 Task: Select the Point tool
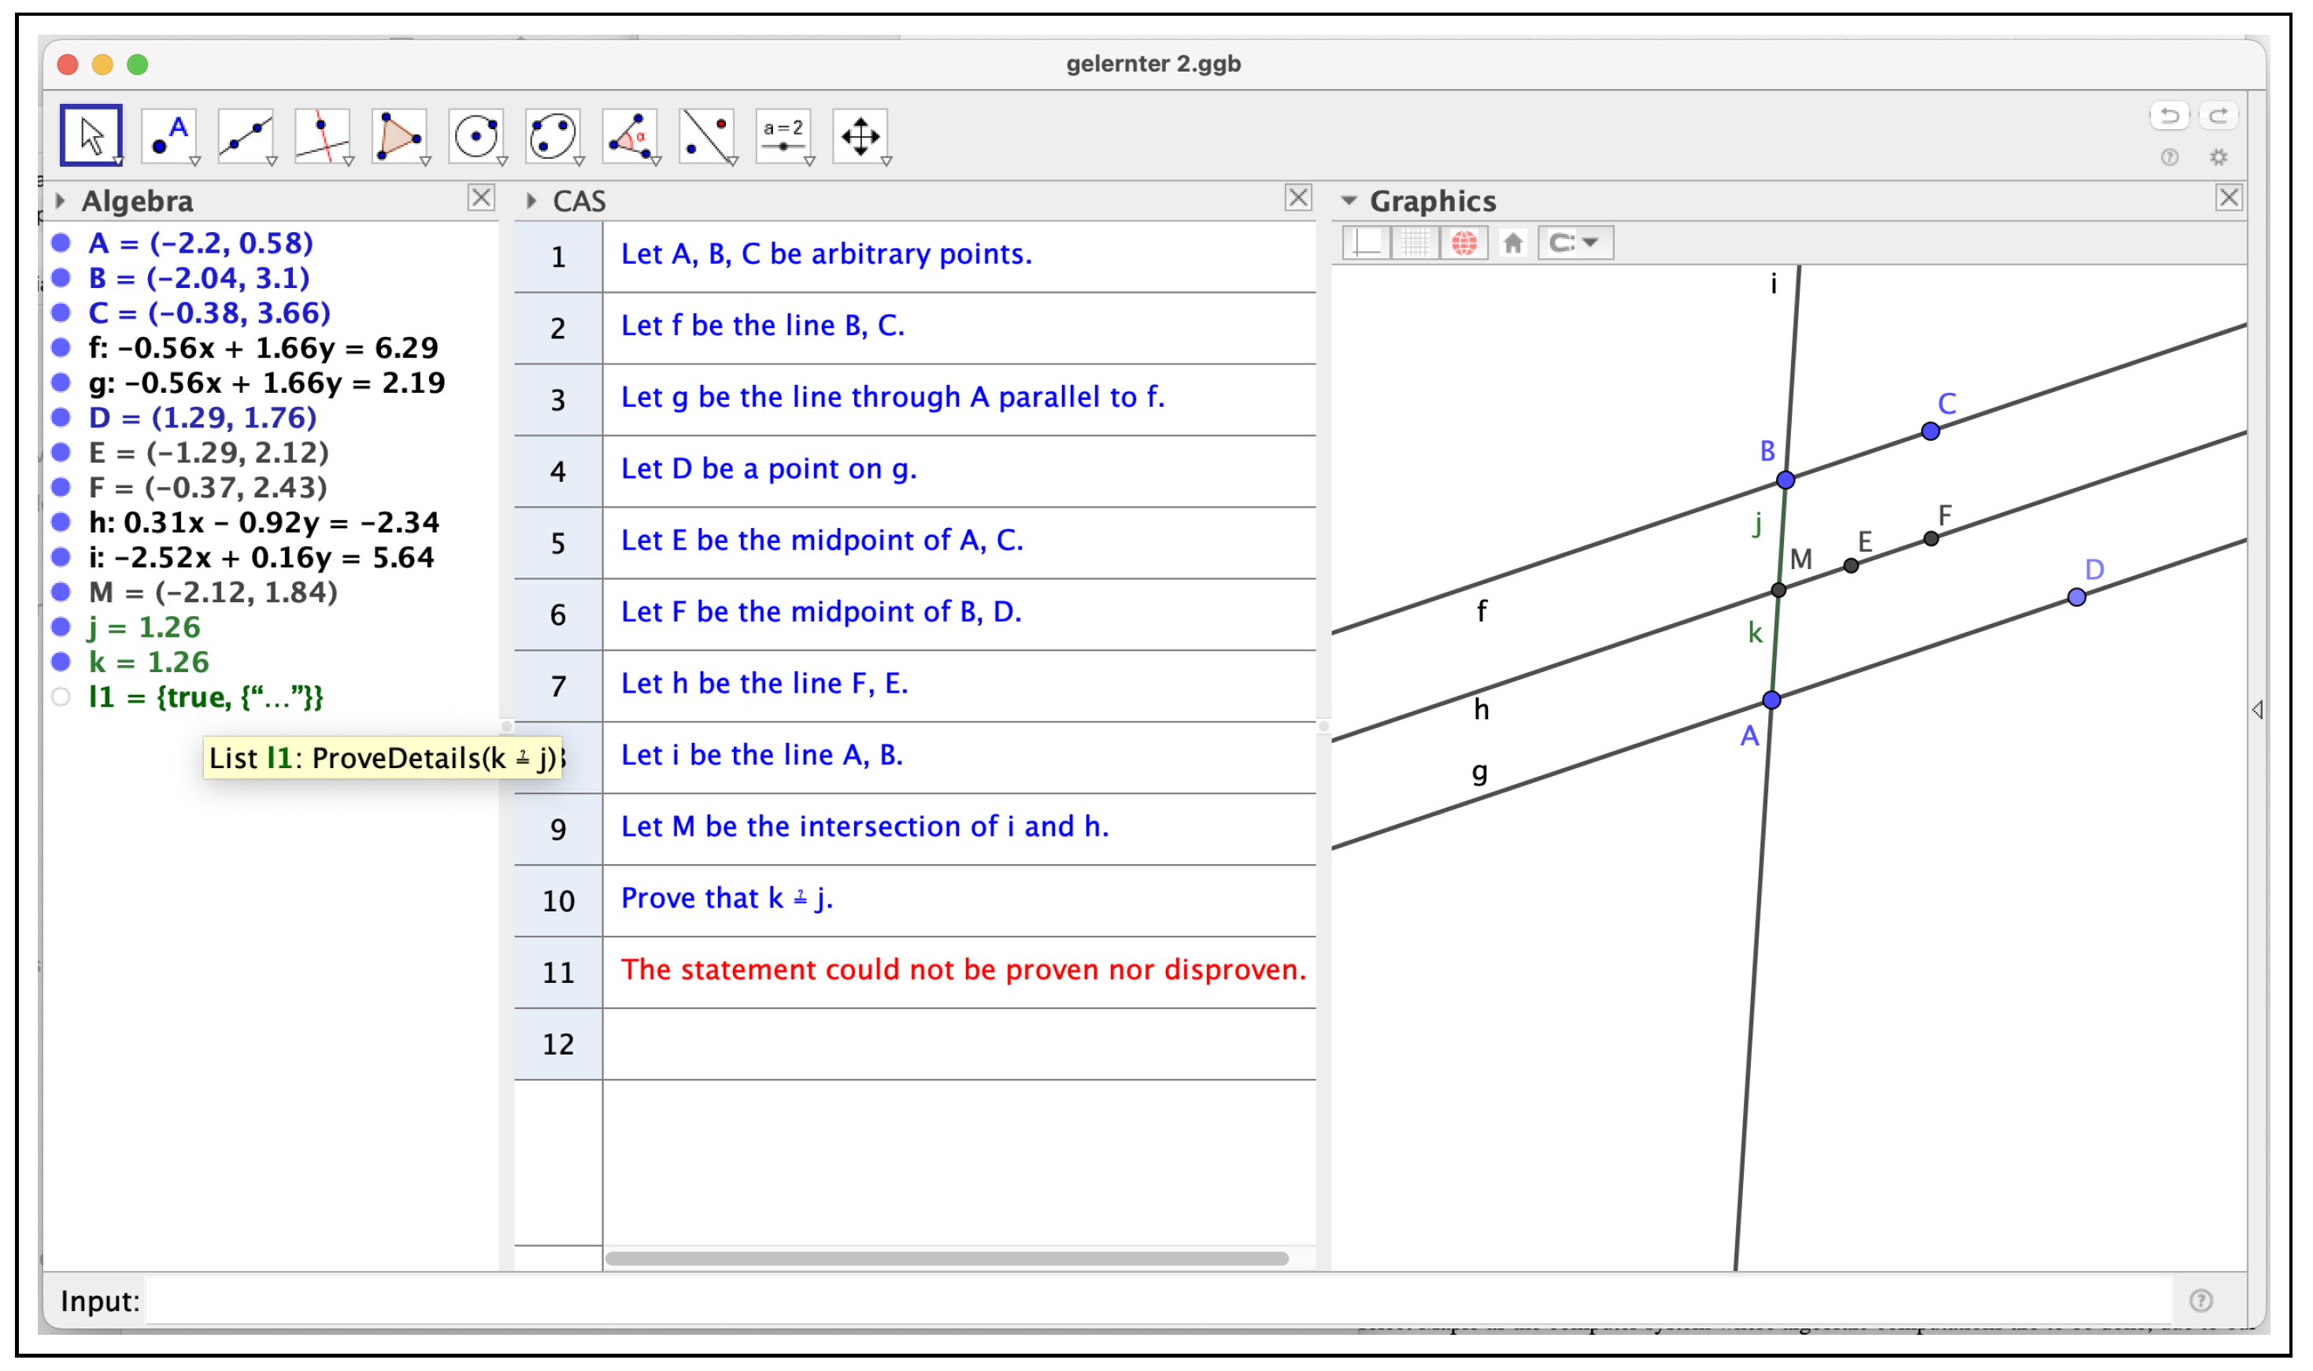168,136
